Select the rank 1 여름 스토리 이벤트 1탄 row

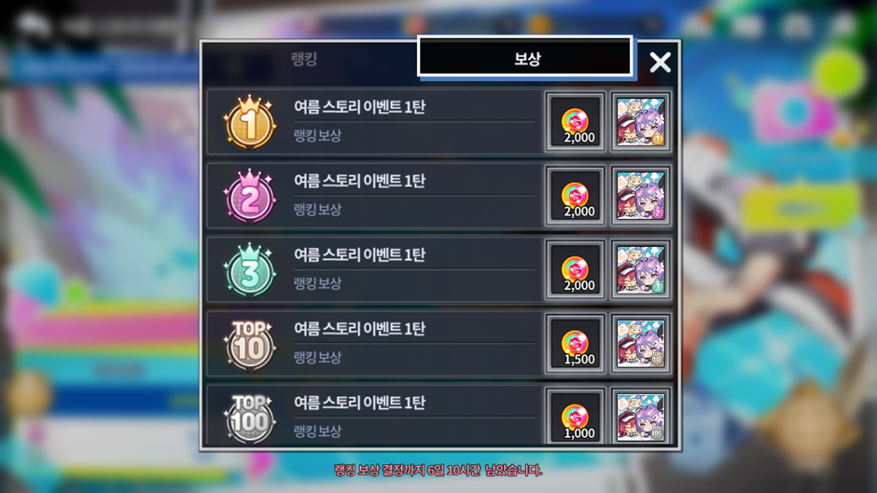pos(439,122)
